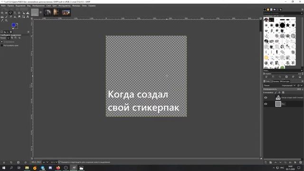The image size is (304, 171).
Task: Select the Fuzzy Select tool
Action: pos(15,13)
